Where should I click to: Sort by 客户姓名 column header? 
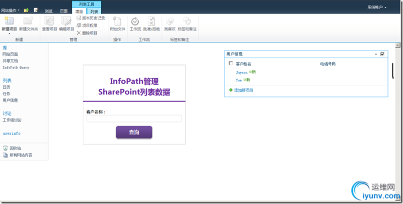[244, 64]
